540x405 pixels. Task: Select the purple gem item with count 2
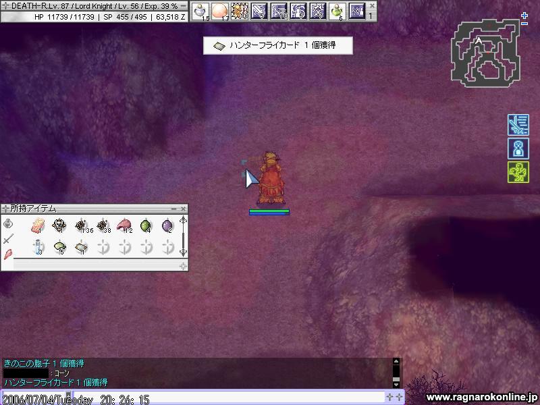(167, 225)
